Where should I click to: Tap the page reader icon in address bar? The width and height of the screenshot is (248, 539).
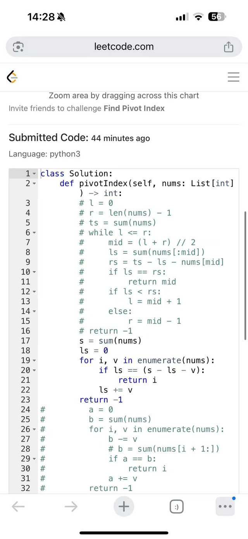pos(18,47)
